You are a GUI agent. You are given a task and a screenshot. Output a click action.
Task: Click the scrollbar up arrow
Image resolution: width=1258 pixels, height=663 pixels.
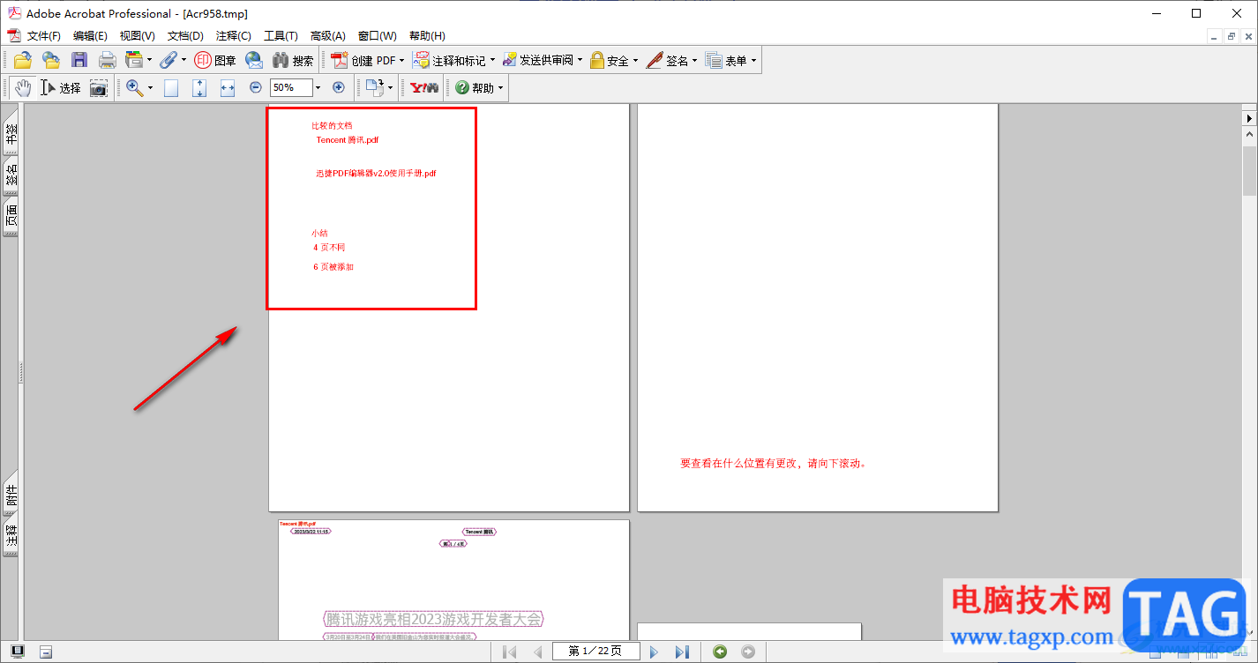tap(1249, 135)
